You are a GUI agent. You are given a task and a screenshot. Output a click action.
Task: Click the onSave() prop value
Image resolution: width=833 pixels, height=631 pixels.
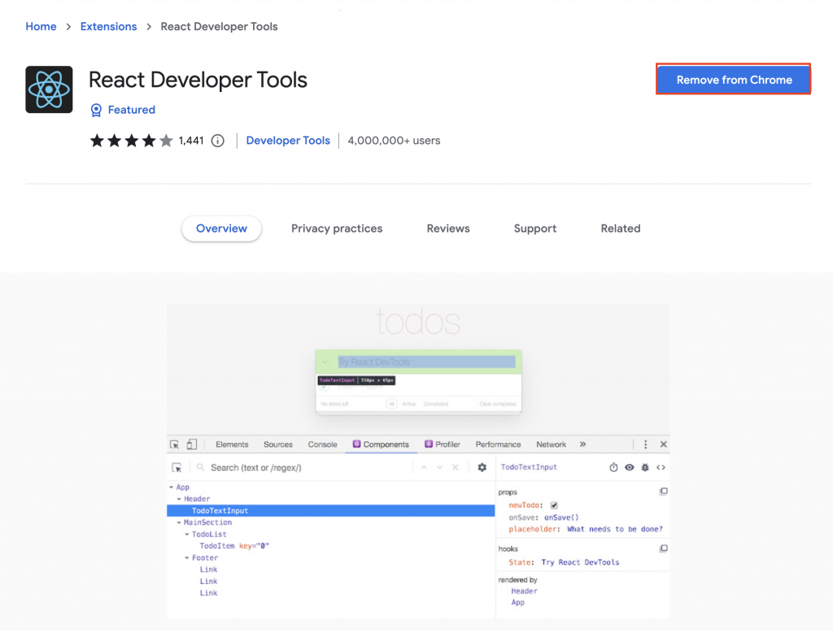pos(561,517)
